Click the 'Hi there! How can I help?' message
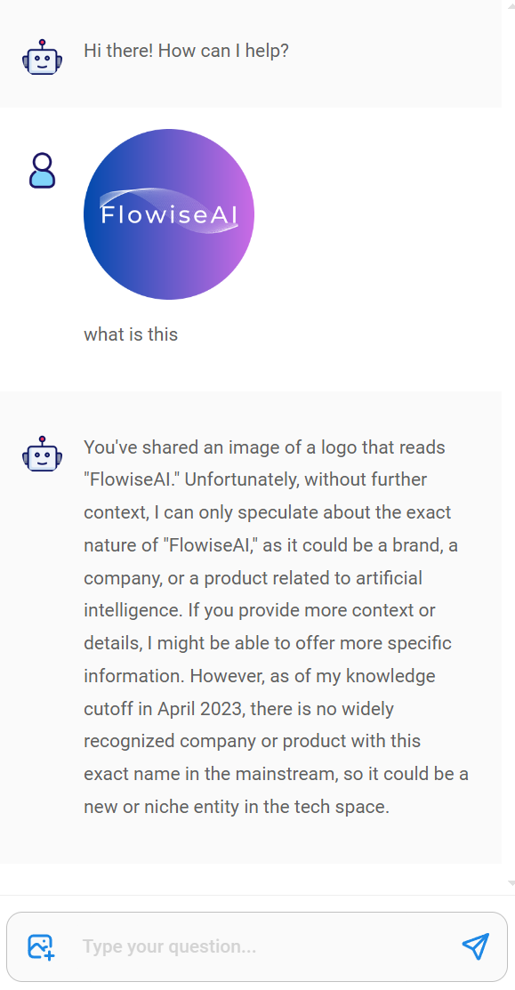Image resolution: width=515 pixels, height=990 pixels. [186, 51]
